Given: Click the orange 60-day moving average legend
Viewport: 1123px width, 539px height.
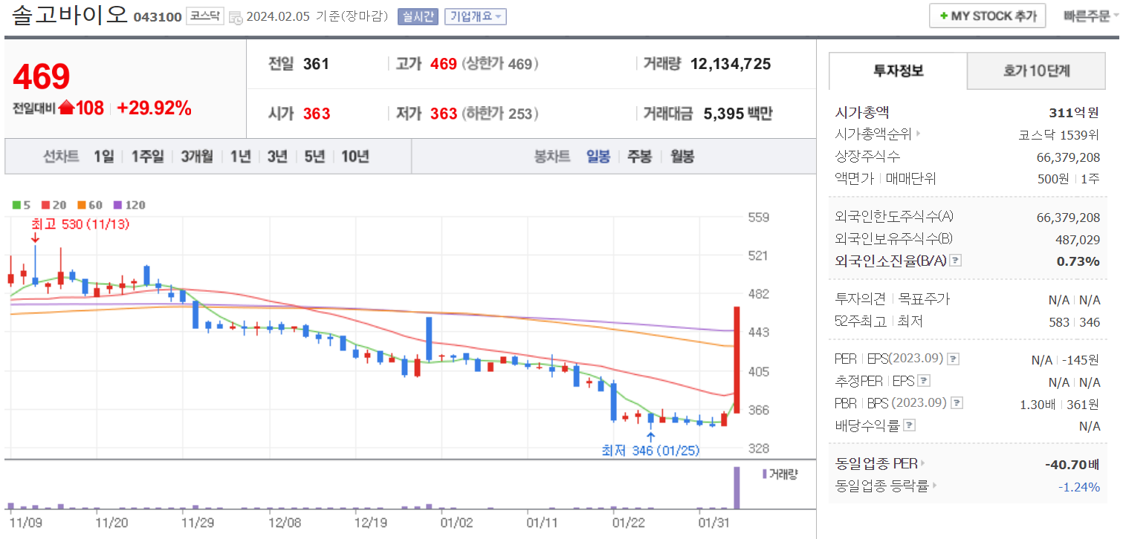Looking at the screenshot, I should coord(90,205).
